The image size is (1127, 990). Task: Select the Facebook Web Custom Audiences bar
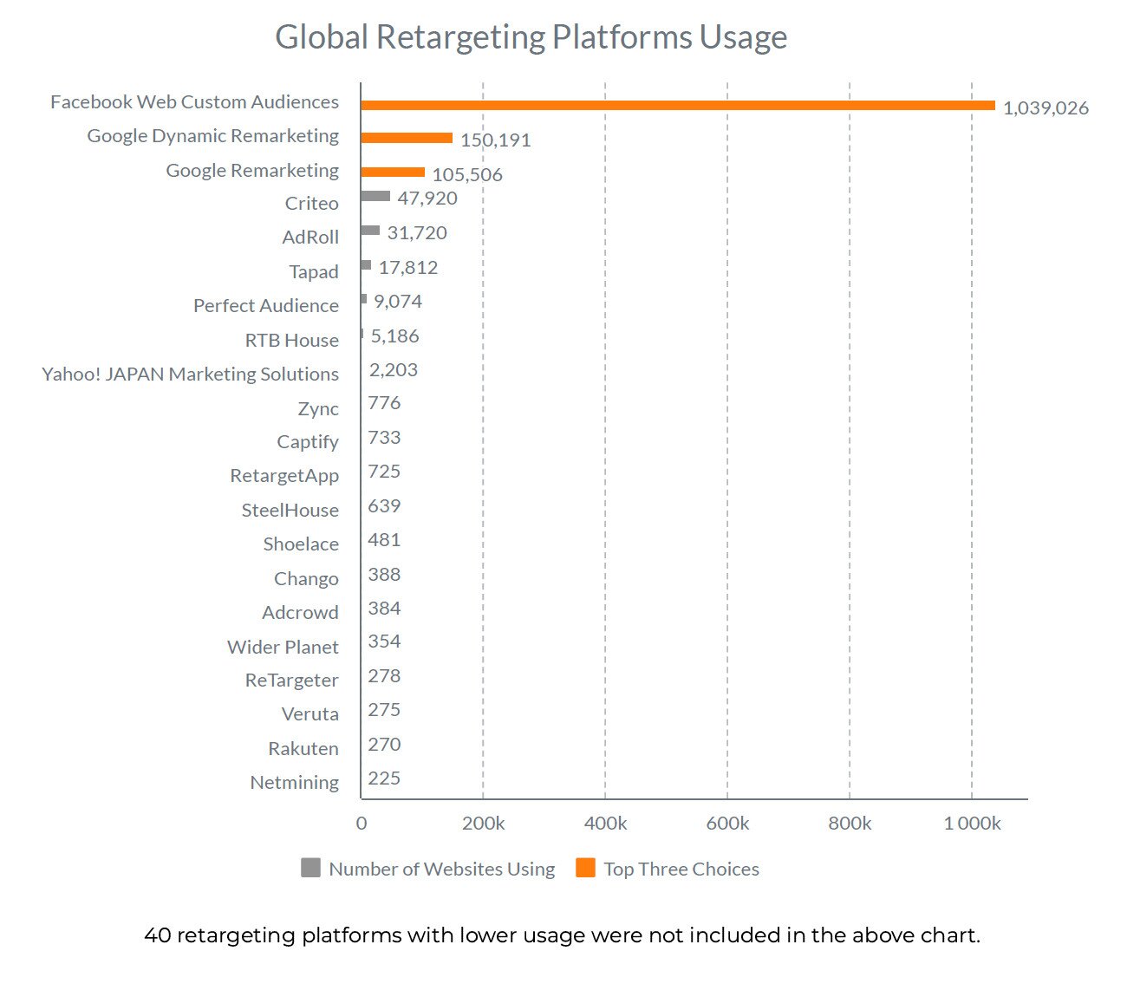click(x=678, y=106)
